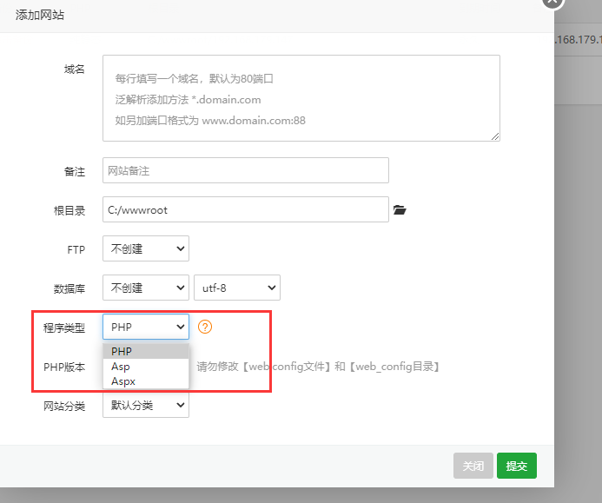Image resolution: width=602 pixels, height=503 pixels.
Task: Click the 数据库 label
Action: tap(69, 288)
